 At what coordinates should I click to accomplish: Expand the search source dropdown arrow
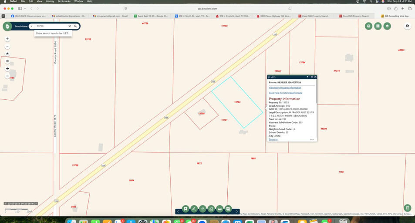(x=31, y=26)
